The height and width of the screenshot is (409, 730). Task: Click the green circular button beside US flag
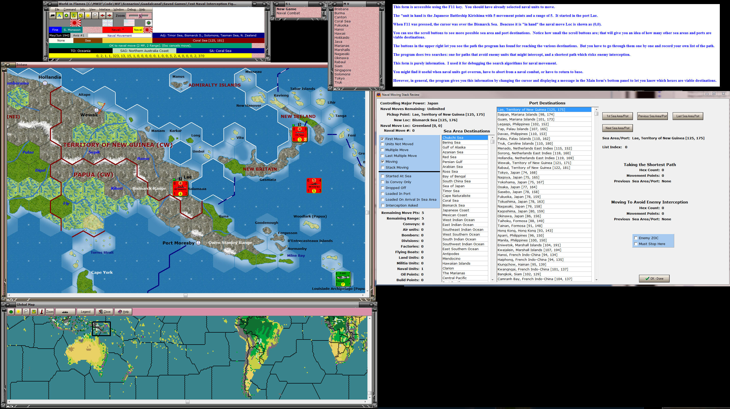point(149,23)
